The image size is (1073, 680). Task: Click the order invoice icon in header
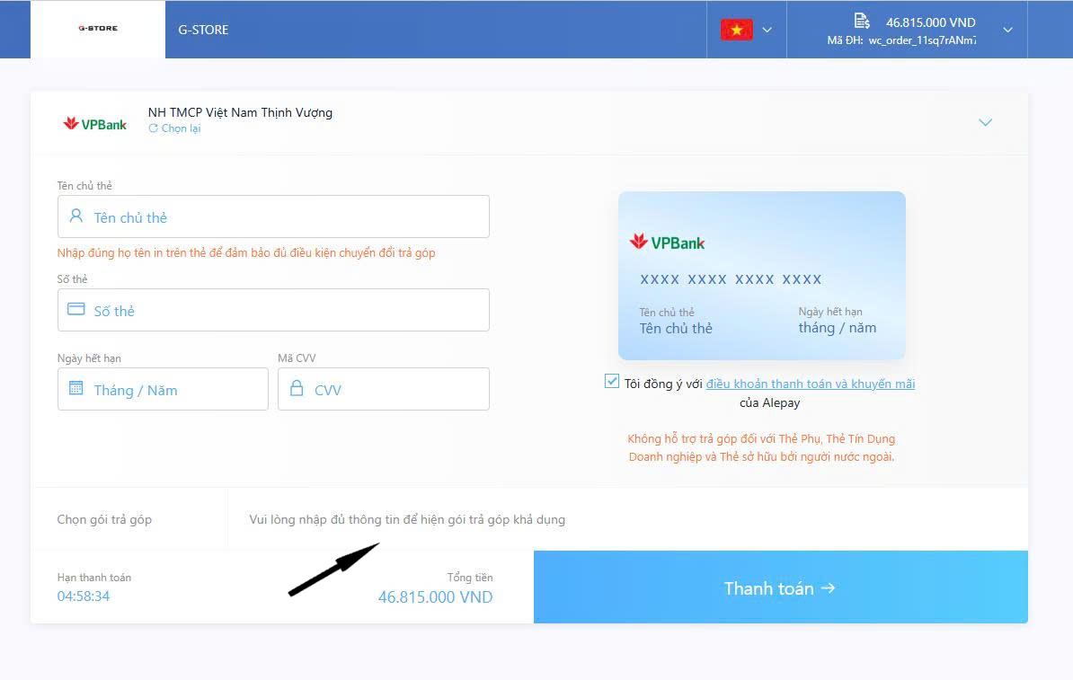coord(861,22)
